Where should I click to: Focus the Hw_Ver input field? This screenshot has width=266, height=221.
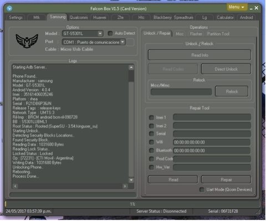pos(212,167)
